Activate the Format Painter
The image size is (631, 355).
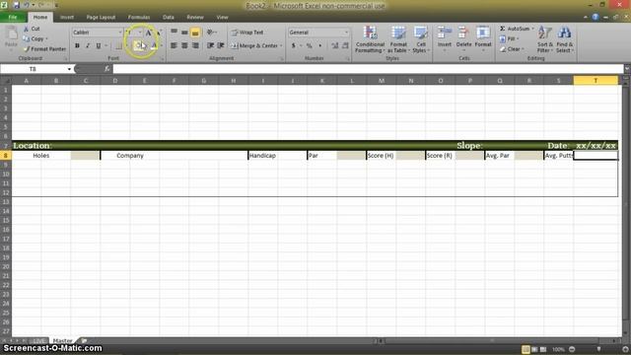pos(44,48)
